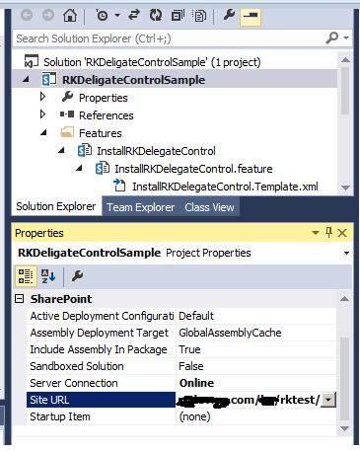Open Properties via the toolbar wrench icon
The image size is (360, 452).
tap(229, 15)
